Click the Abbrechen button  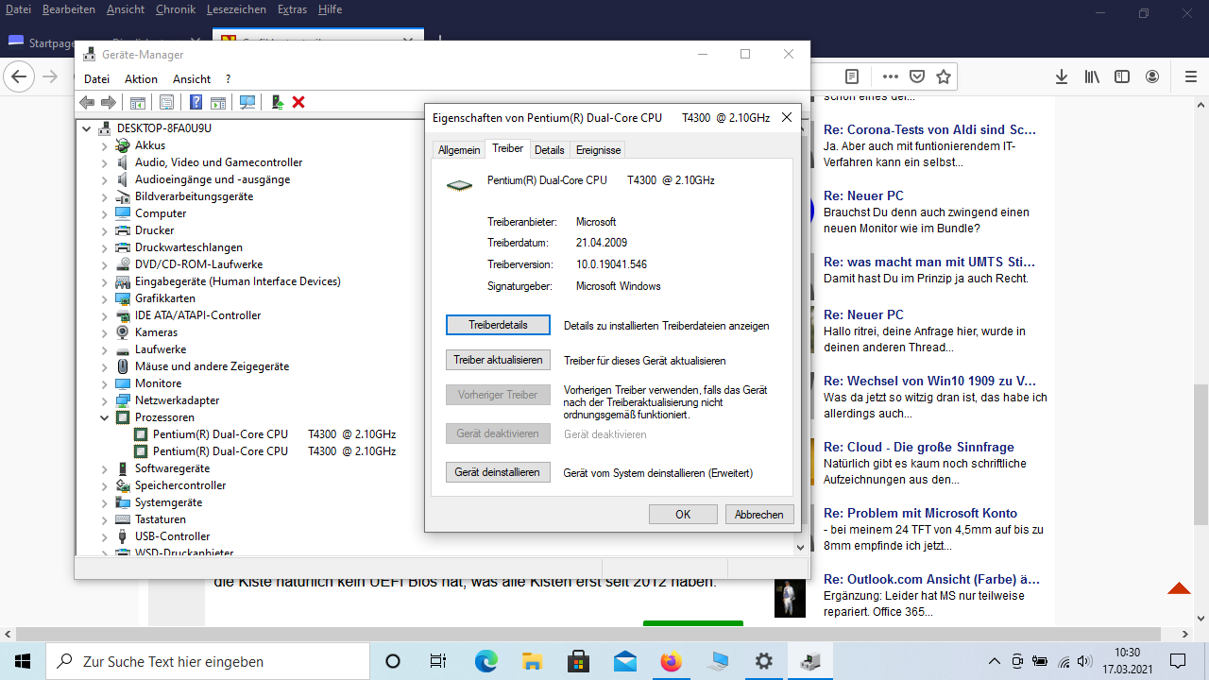point(759,515)
